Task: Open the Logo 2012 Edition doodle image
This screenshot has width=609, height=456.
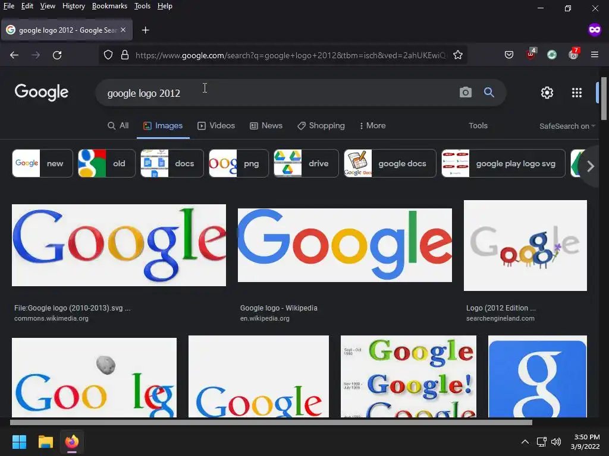Action: [x=525, y=245]
